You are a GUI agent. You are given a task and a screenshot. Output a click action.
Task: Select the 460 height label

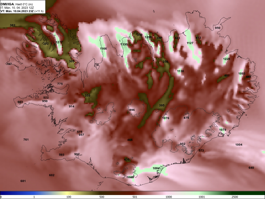(x=248, y=77)
